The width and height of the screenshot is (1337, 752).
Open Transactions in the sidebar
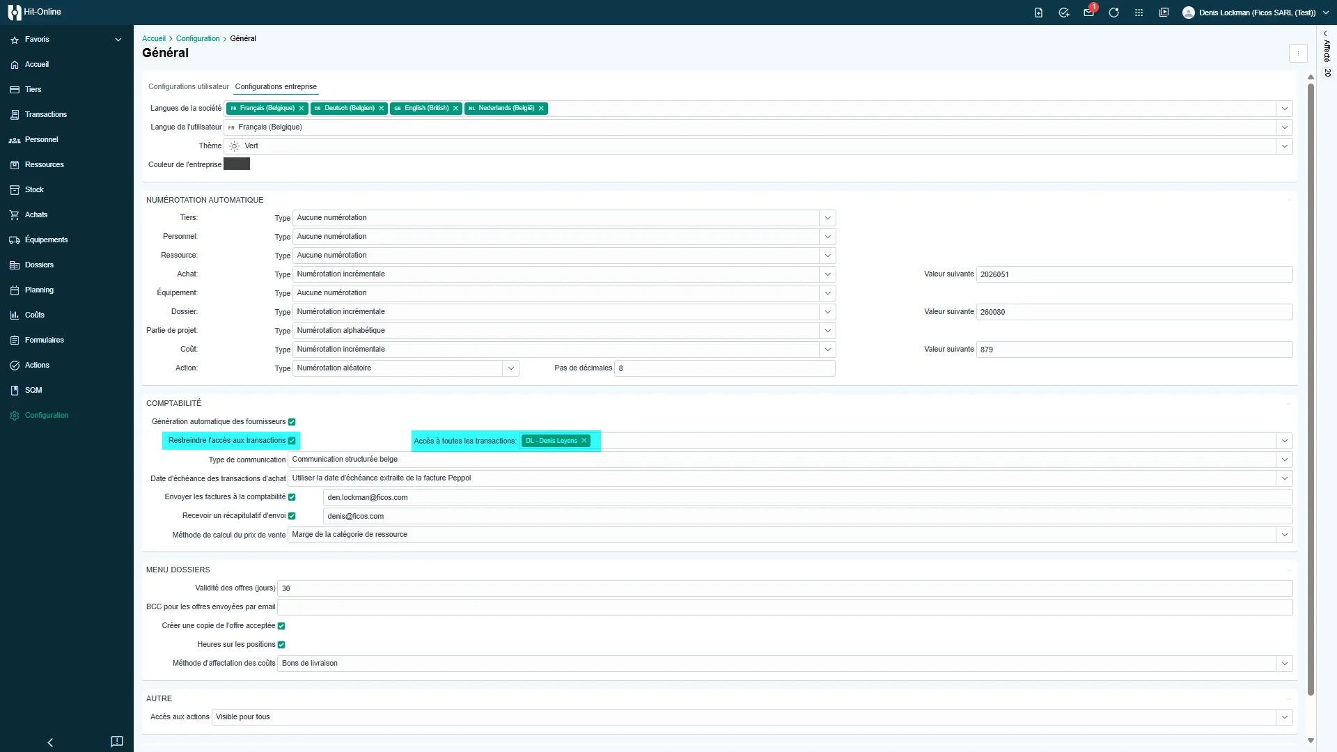click(46, 114)
